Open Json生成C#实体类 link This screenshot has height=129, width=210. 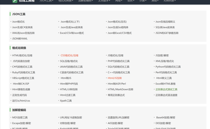(22, 27)
